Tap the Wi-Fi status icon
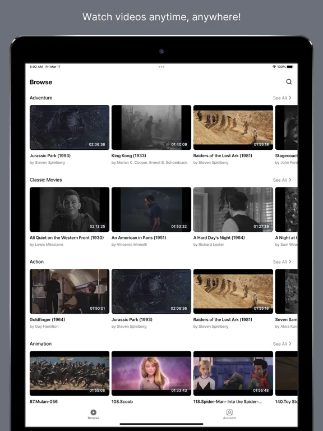The width and height of the screenshot is (323, 431). (274, 67)
